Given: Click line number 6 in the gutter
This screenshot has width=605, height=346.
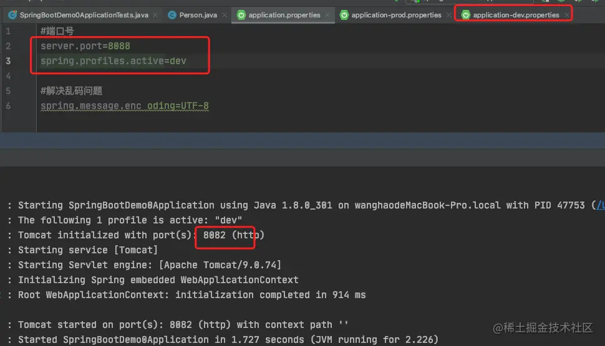Looking at the screenshot, I should coord(8,106).
